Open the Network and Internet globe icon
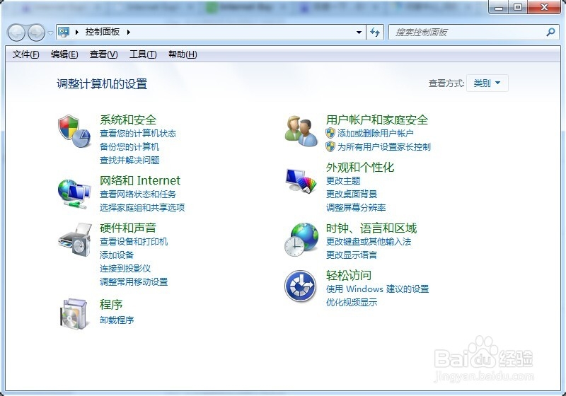The image size is (566, 396). point(74,194)
